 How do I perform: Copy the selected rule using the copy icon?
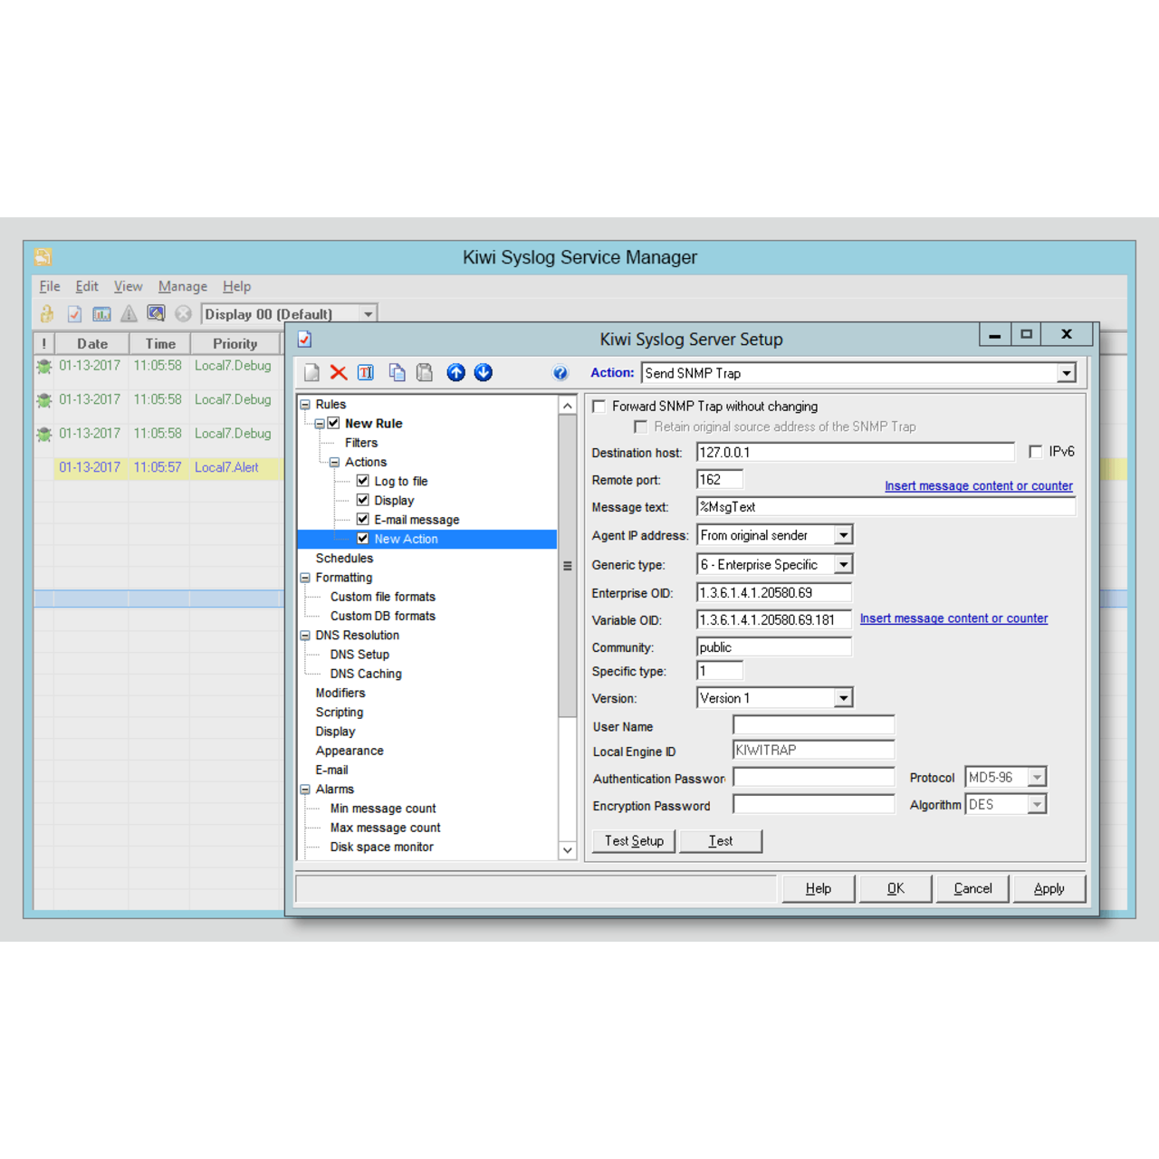(x=397, y=372)
